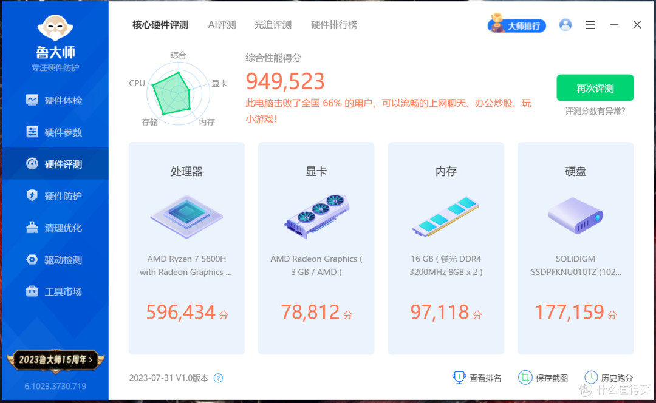Image resolution: width=656 pixels, height=403 pixels.
Task: Click the 硬盘 card title
Action: pyautogui.click(x=576, y=171)
